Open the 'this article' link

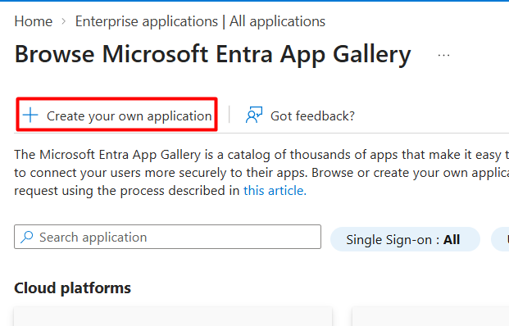275,191
